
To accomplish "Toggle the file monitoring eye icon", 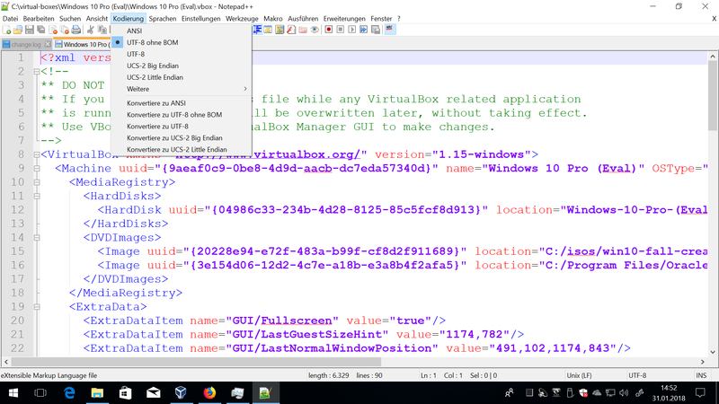I will tap(315, 30).
